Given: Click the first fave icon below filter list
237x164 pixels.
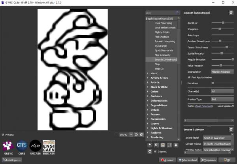Looking at the screenshot, I should pos(150,145).
